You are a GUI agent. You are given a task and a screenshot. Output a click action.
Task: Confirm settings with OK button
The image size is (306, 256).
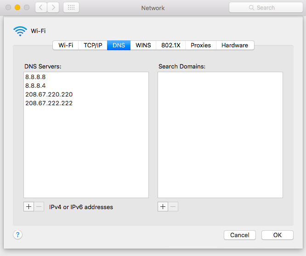pos(278,235)
